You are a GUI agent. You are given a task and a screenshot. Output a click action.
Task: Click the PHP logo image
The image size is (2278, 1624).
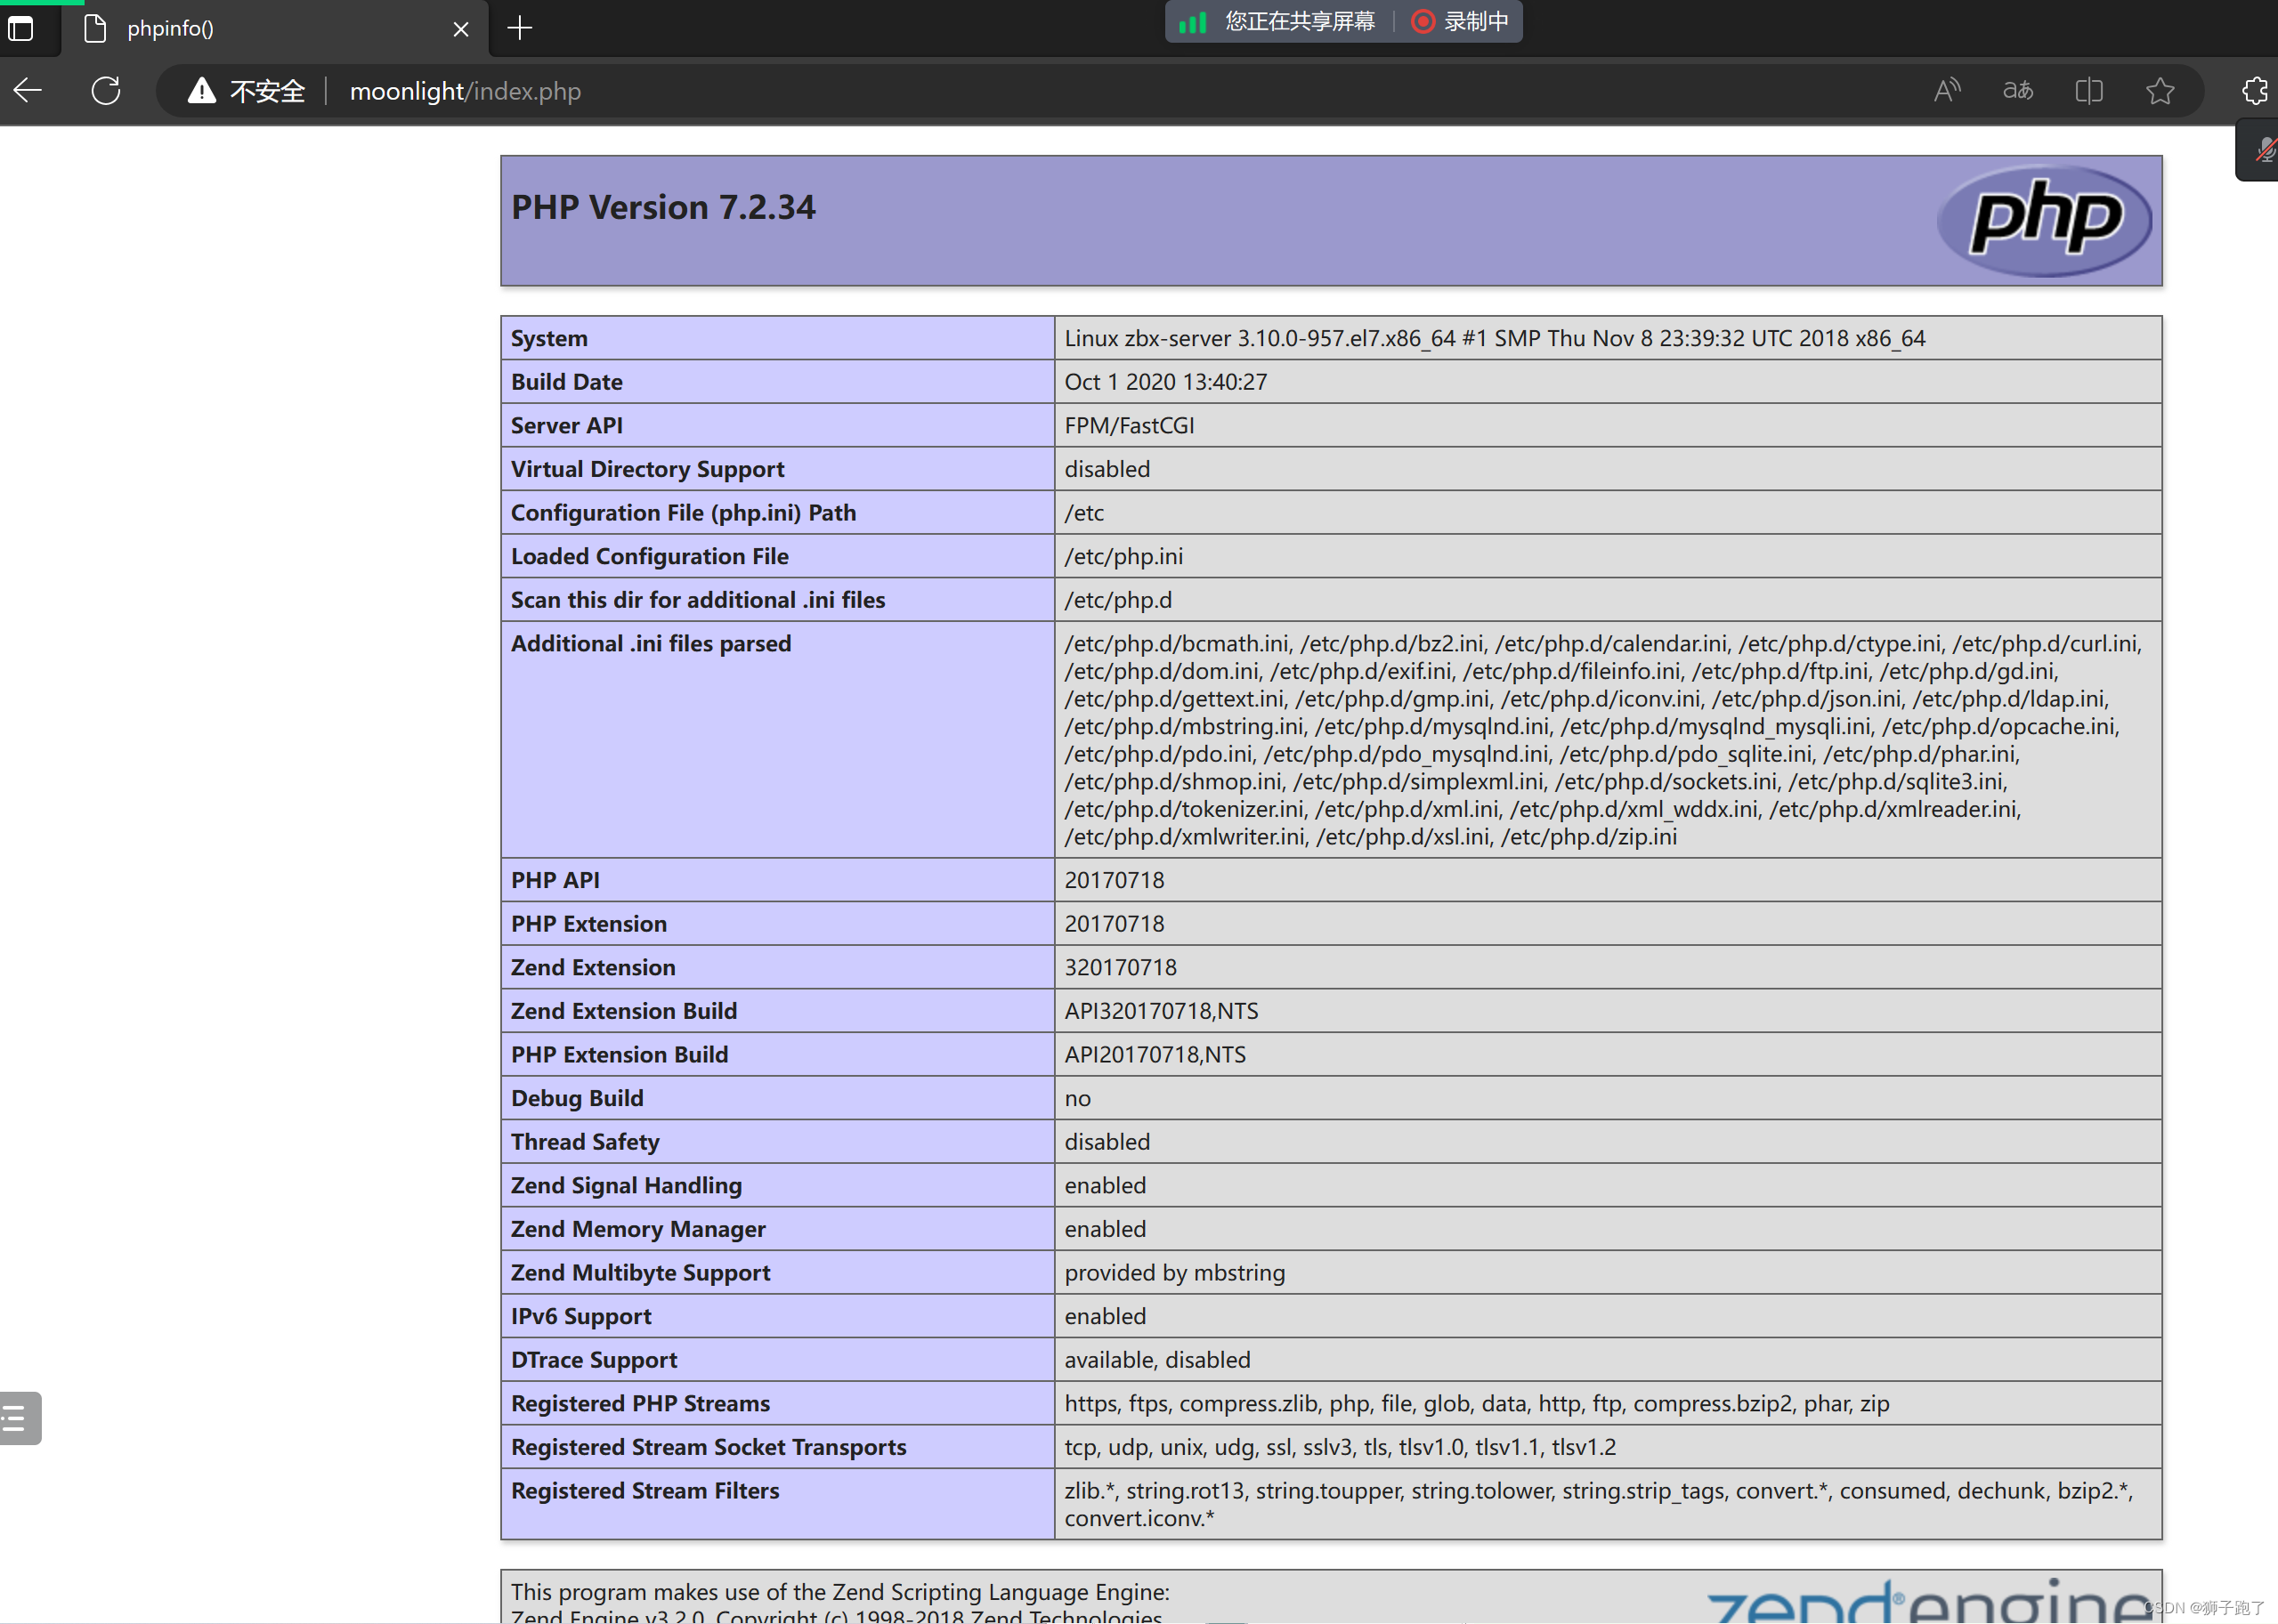tap(2044, 220)
